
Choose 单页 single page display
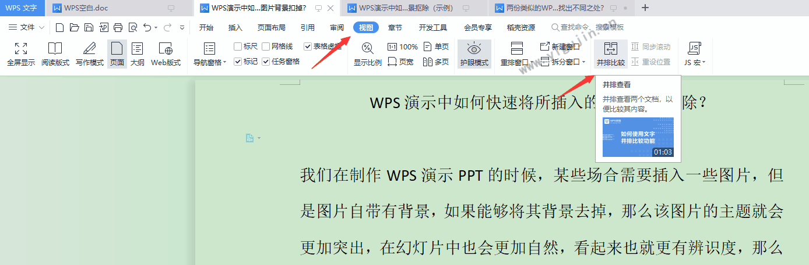[x=437, y=47]
